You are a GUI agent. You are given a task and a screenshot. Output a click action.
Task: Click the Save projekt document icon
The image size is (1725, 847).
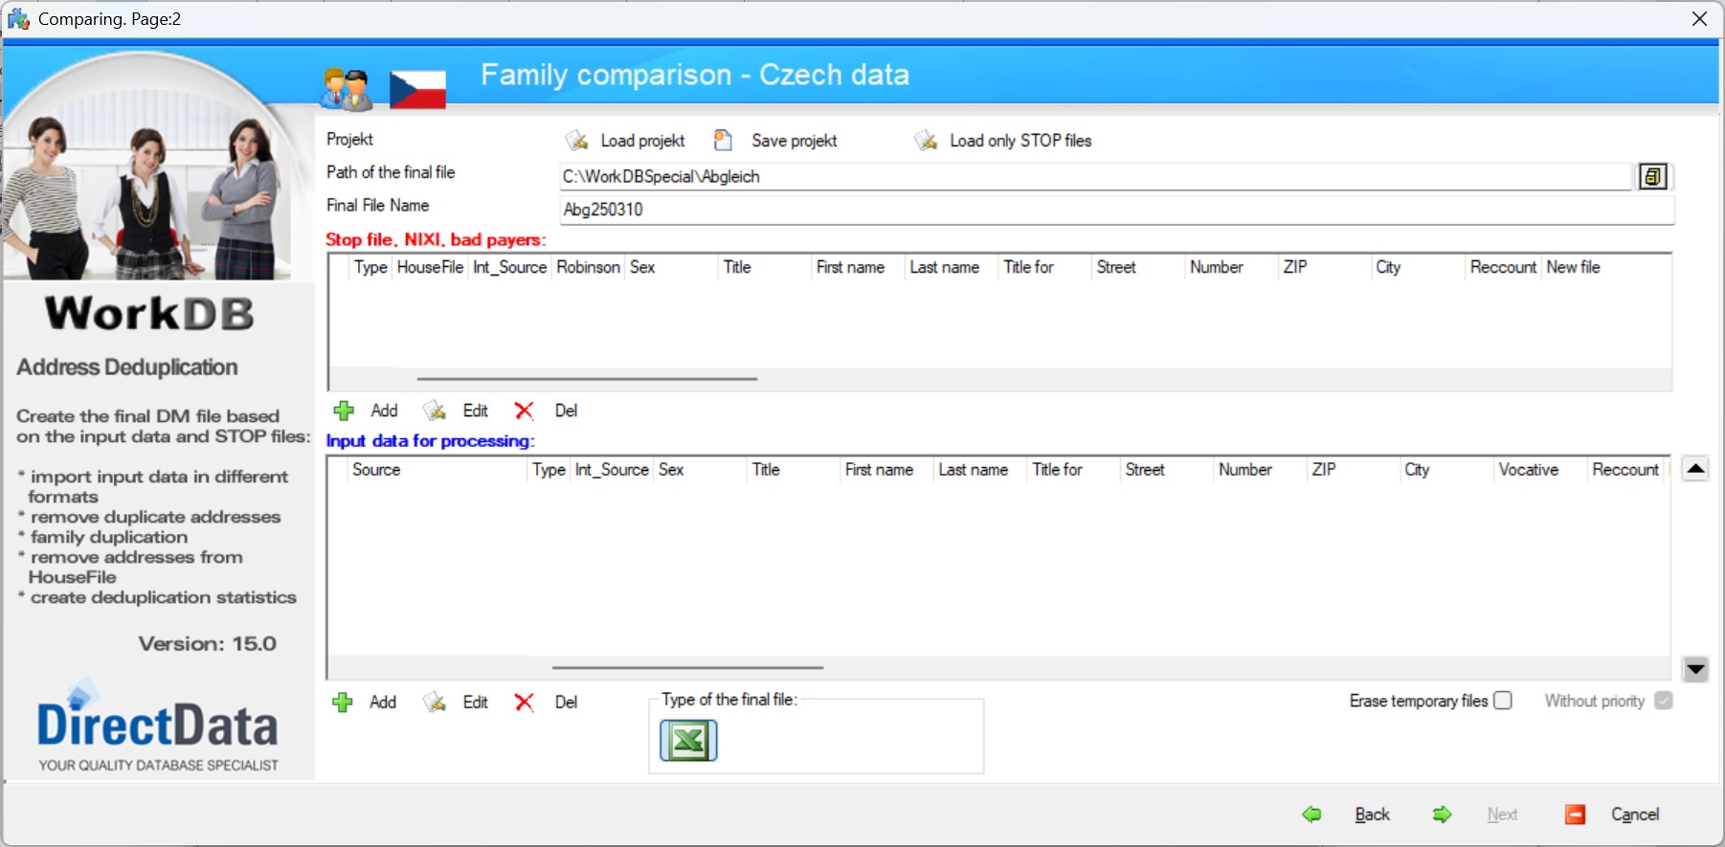pyautogui.click(x=723, y=141)
